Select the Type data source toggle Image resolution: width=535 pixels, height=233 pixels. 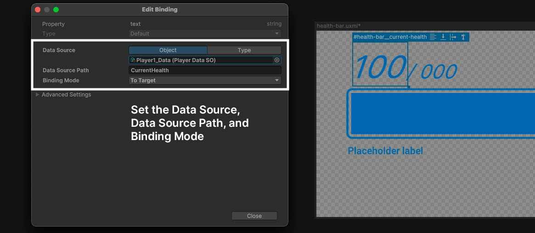(x=244, y=50)
